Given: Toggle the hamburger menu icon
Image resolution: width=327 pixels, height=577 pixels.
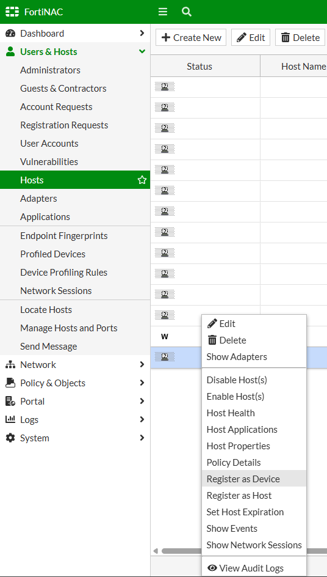Looking at the screenshot, I should point(163,12).
